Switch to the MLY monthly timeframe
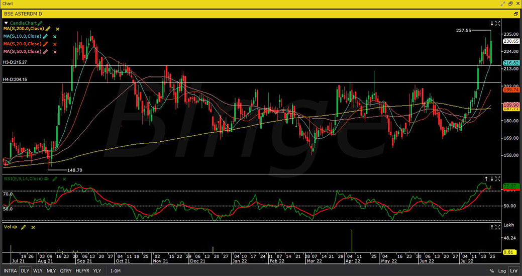Screen dimensions: 522x276 [51, 270]
